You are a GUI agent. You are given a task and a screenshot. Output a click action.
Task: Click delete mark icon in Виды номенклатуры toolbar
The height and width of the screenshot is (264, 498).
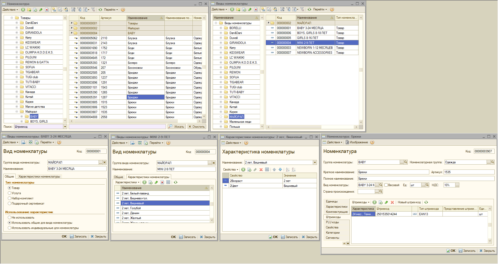pyautogui.click(x=256, y=10)
